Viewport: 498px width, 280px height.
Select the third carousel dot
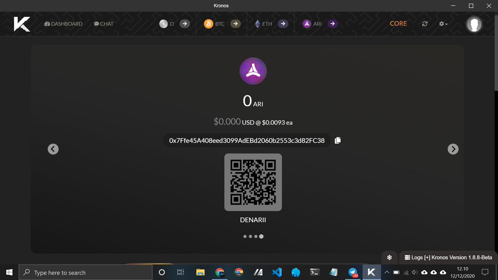click(256, 236)
